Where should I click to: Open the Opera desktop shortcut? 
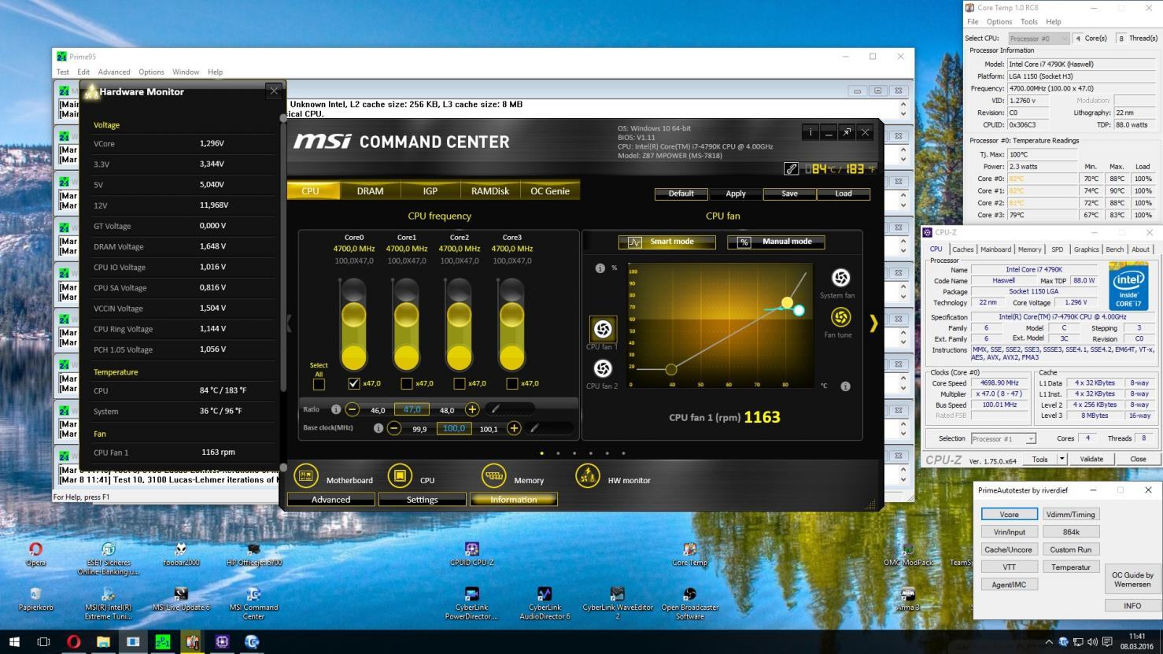(35, 554)
